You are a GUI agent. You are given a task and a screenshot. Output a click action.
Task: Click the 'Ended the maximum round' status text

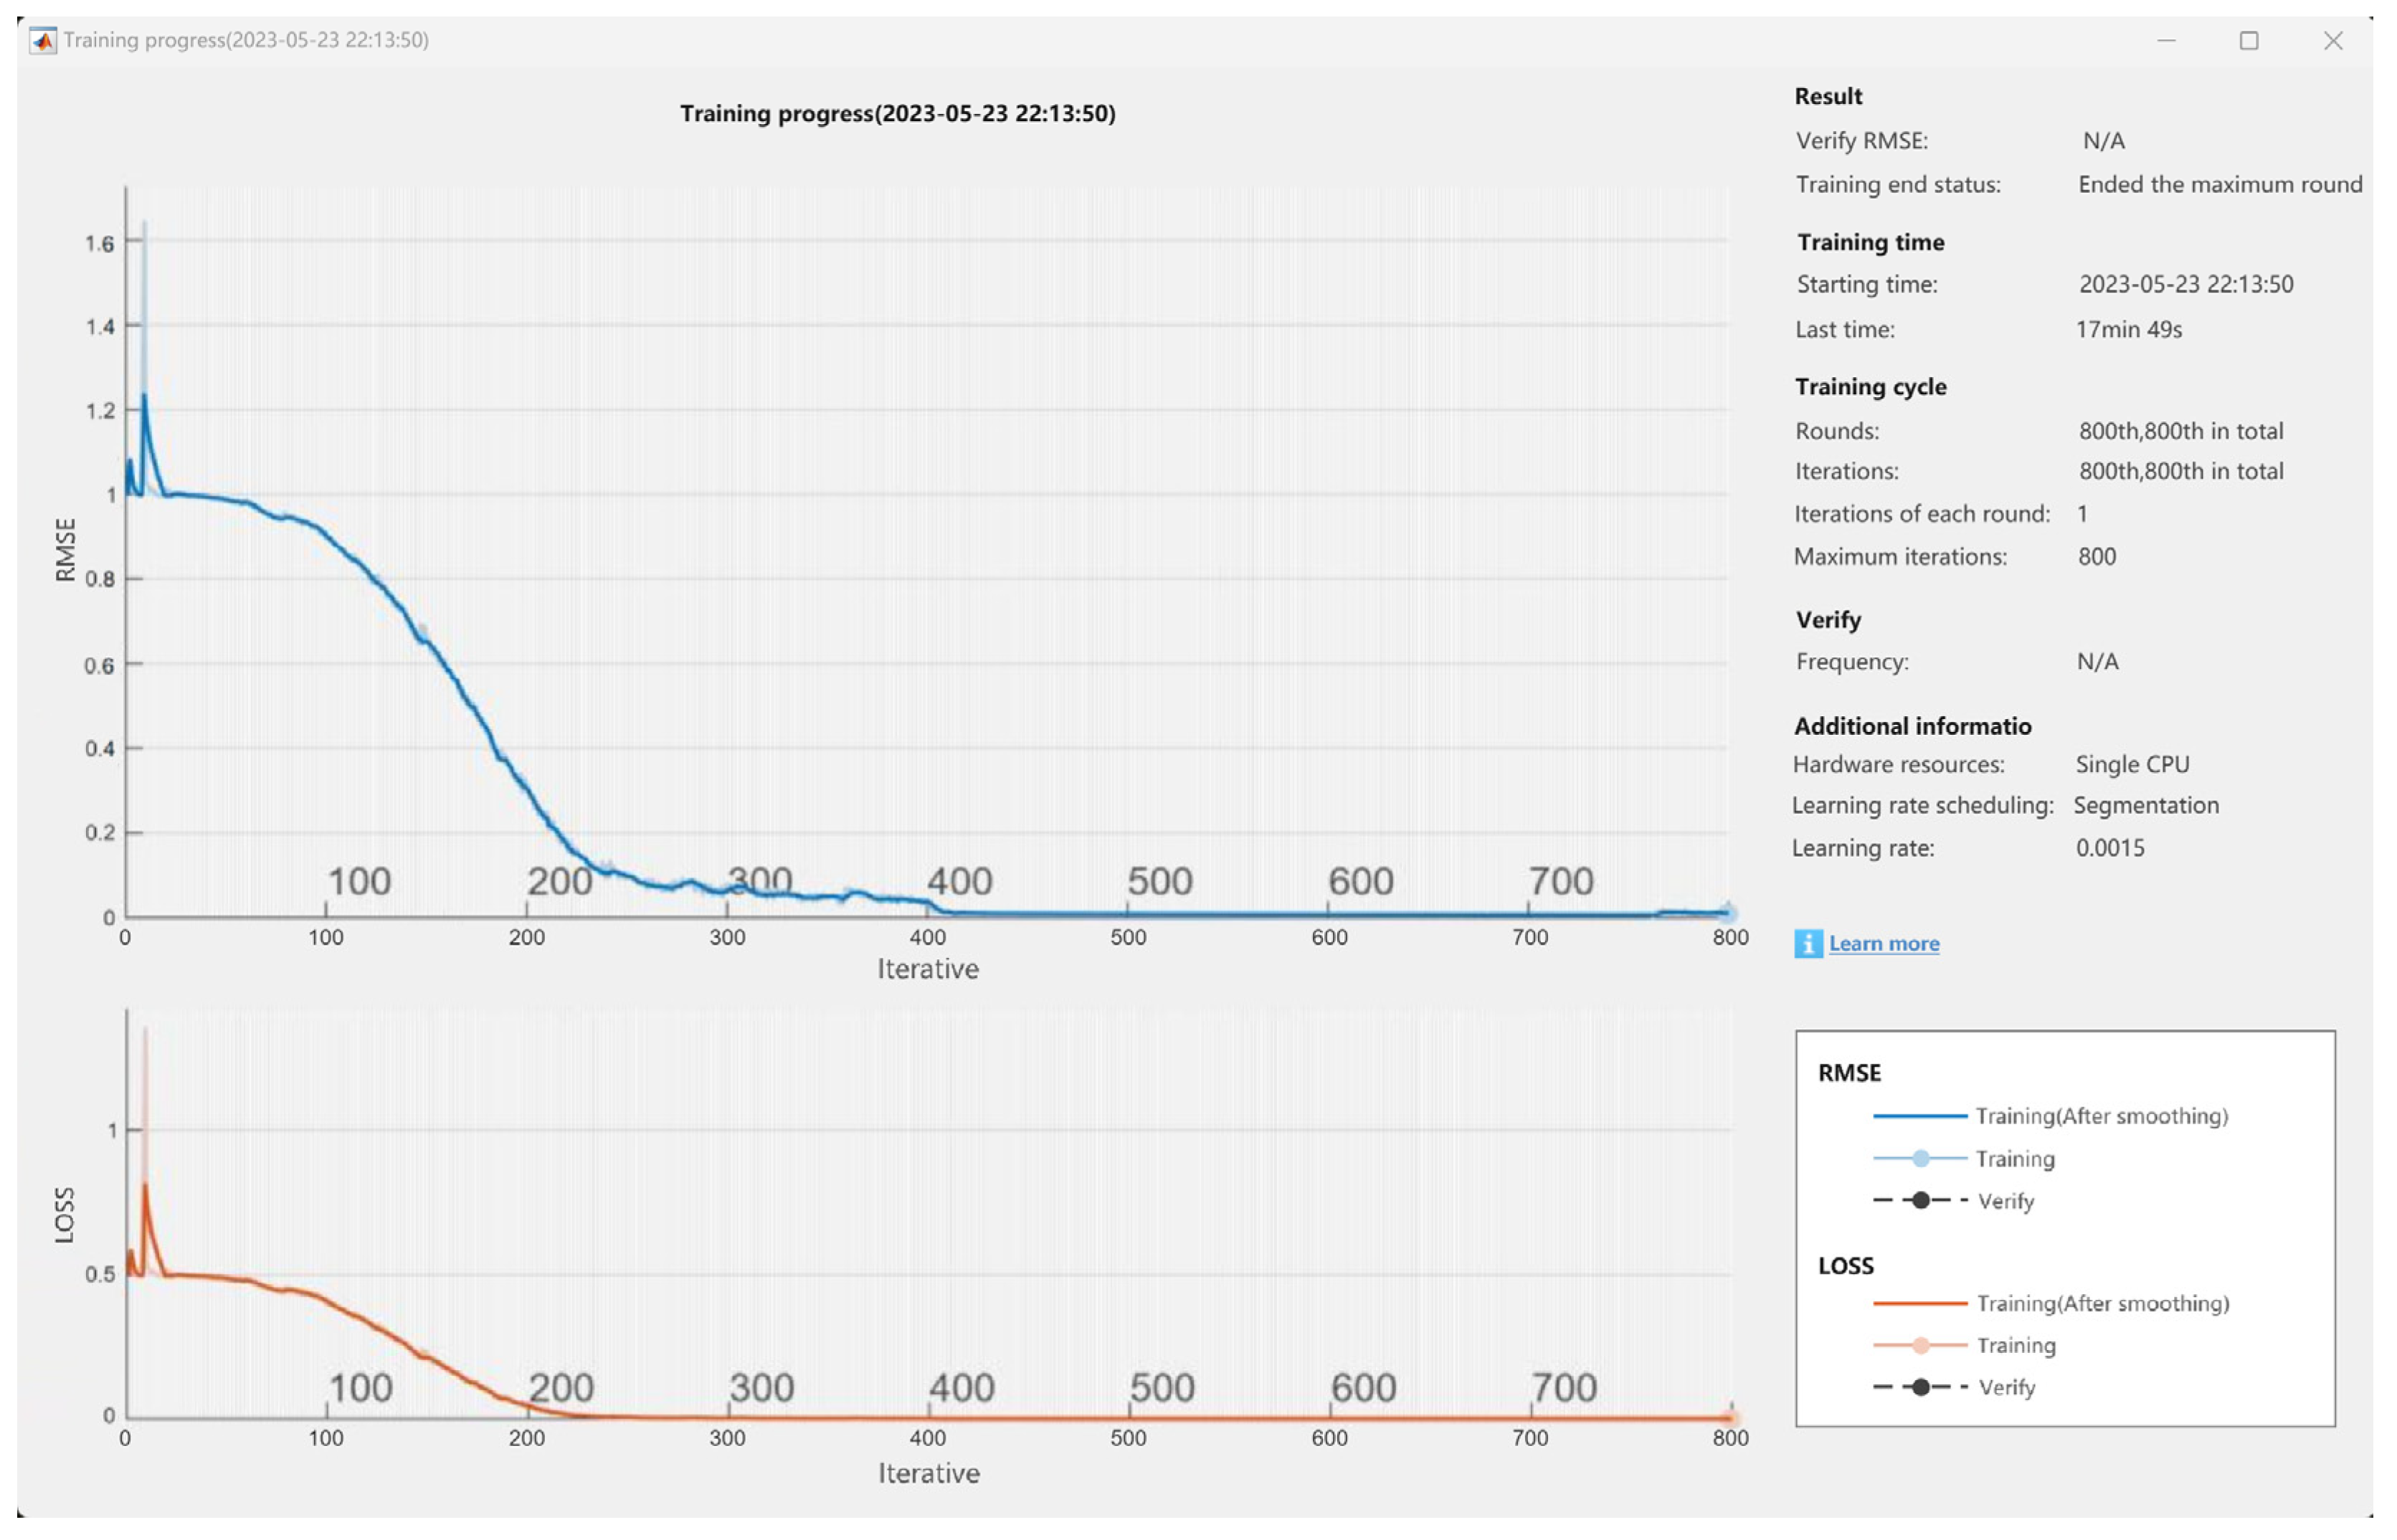(2220, 184)
